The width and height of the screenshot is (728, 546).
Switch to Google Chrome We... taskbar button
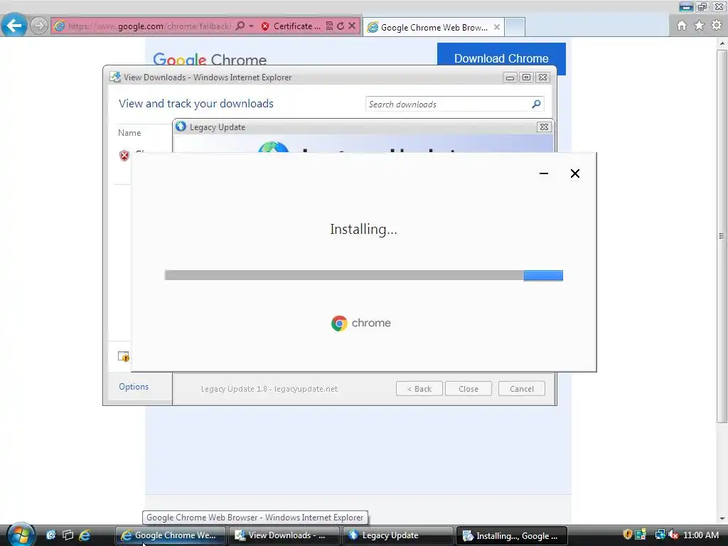coord(171,535)
